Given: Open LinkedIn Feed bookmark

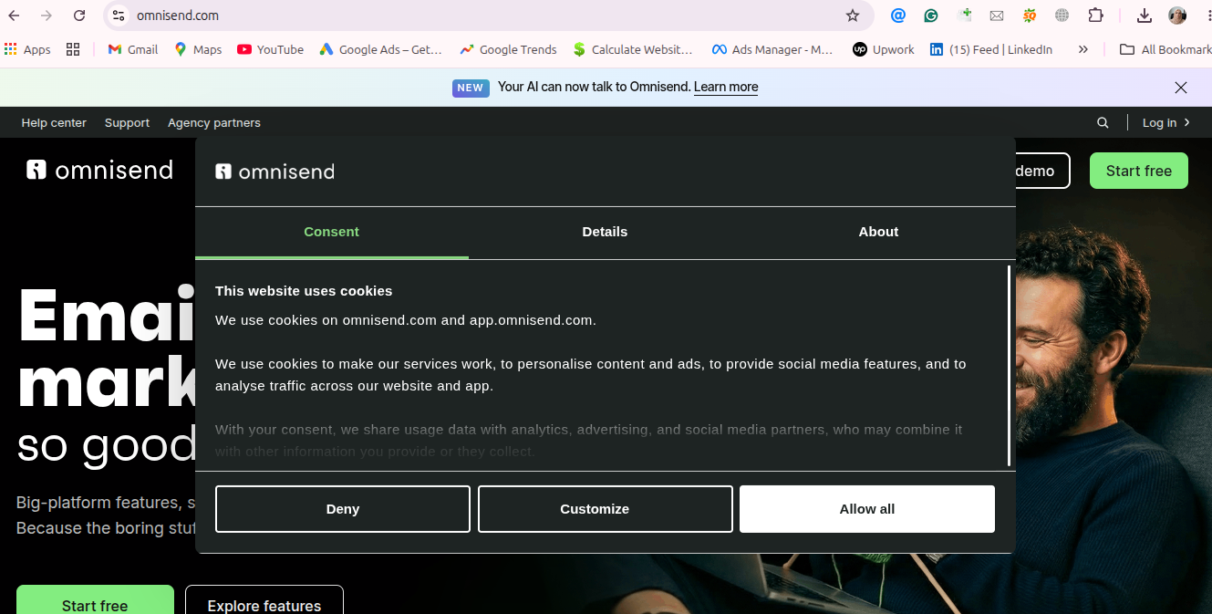Looking at the screenshot, I should point(990,49).
